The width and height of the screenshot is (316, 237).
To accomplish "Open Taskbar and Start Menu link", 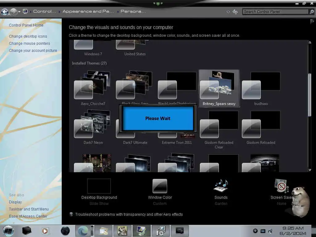I will pos(29,209).
